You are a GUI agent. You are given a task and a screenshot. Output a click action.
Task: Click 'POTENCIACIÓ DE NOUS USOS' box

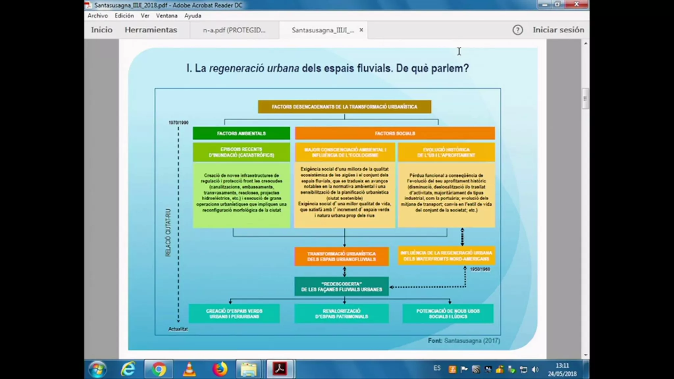[448, 314]
